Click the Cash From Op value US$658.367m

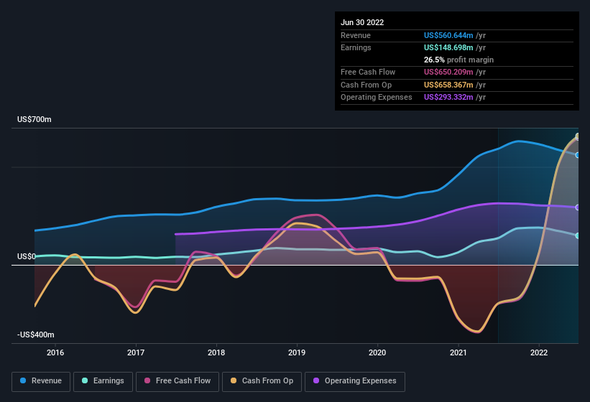pos(449,85)
